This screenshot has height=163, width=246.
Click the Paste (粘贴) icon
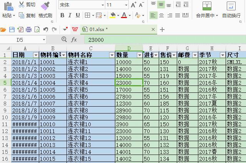pos(8,7)
